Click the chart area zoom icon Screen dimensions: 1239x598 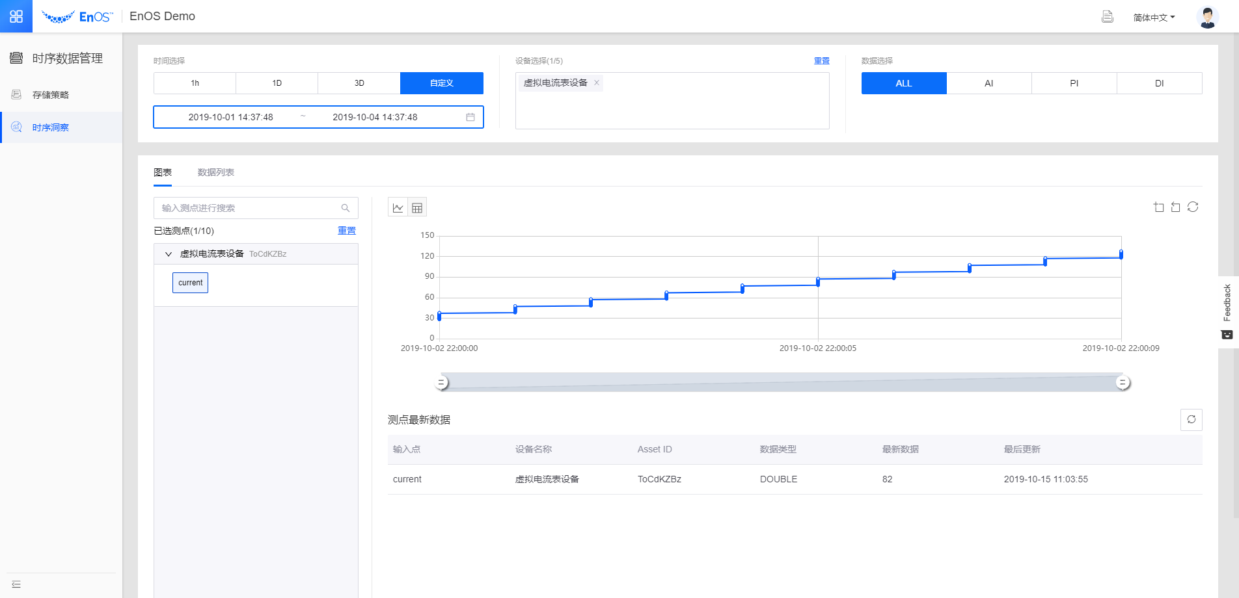[x=1158, y=207]
